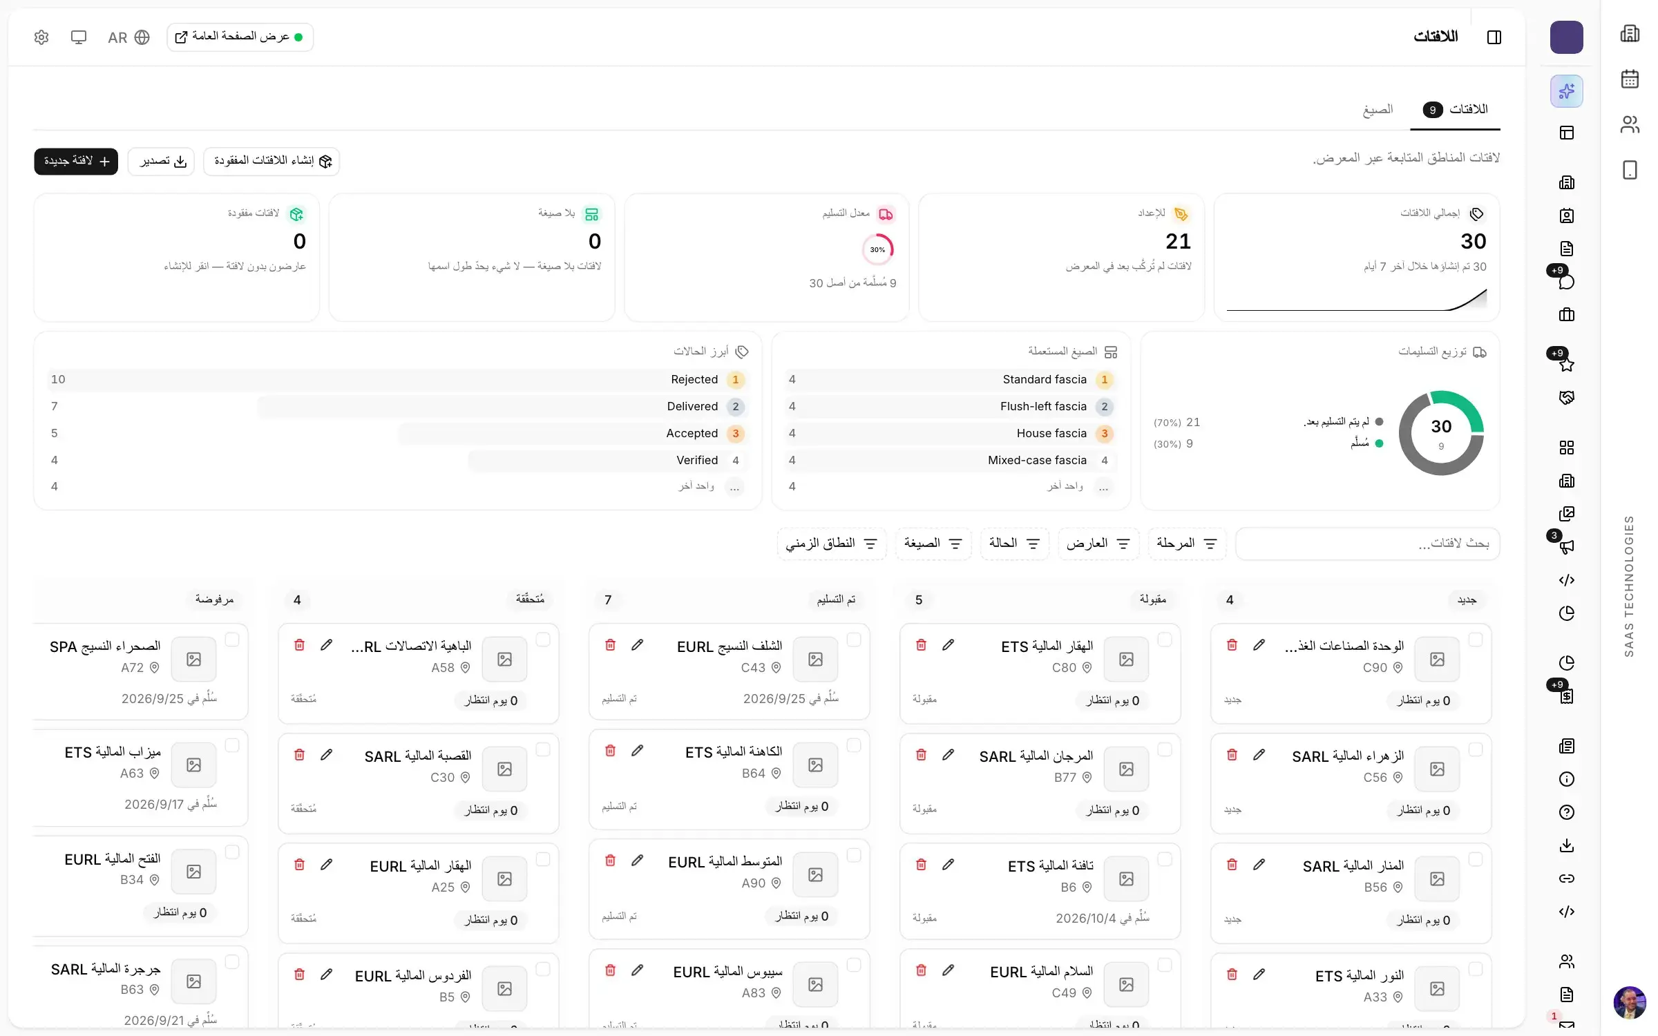The width and height of the screenshot is (1658, 1036).
Task: Click the بحث لافتات search field
Action: click(x=1367, y=544)
